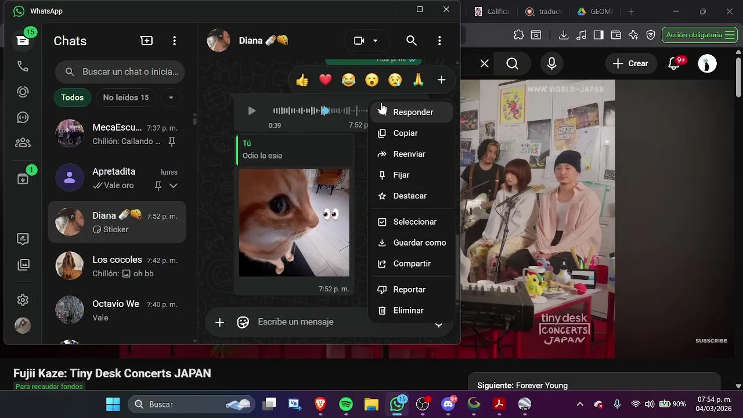This screenshot has height=418, width=743.
Task: Search within Diana's conversation
Action: 412,41
